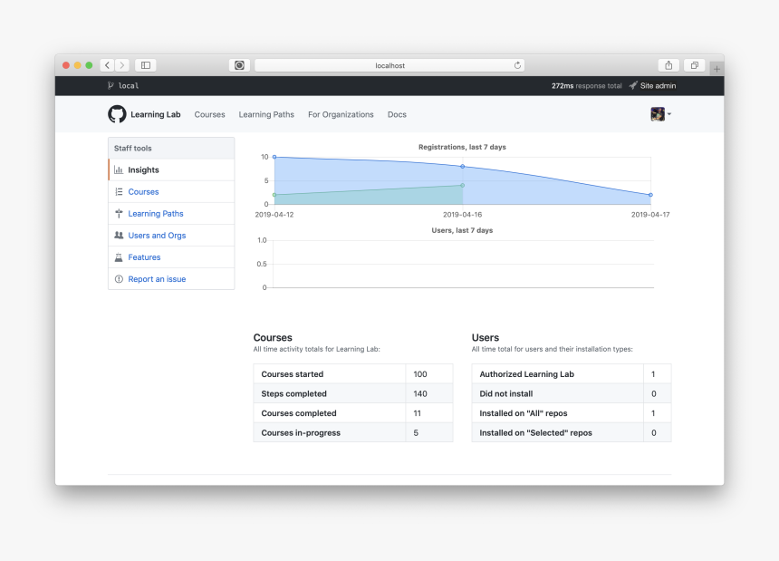Click the Safari privacy shield extension icon
The width and height of the screenshot is (779, 561).
239,65
